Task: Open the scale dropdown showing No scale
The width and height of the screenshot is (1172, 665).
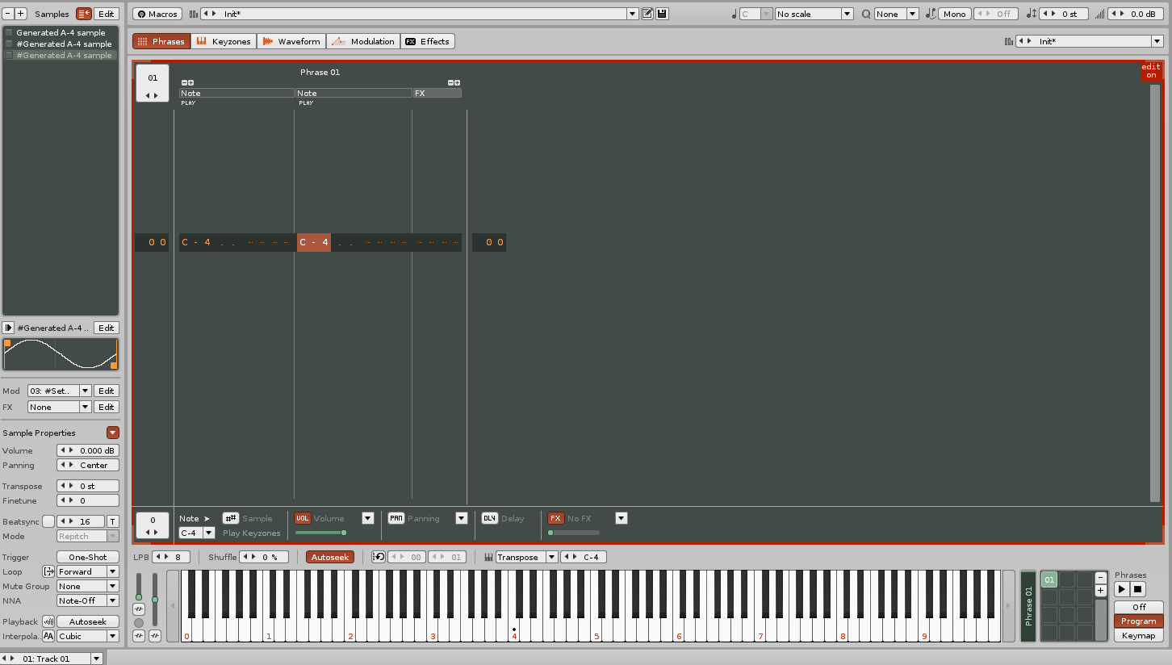Action: [814, 14]
